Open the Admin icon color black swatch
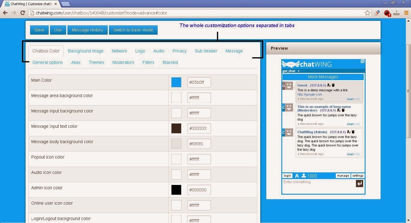 click(x=176, y=190)
